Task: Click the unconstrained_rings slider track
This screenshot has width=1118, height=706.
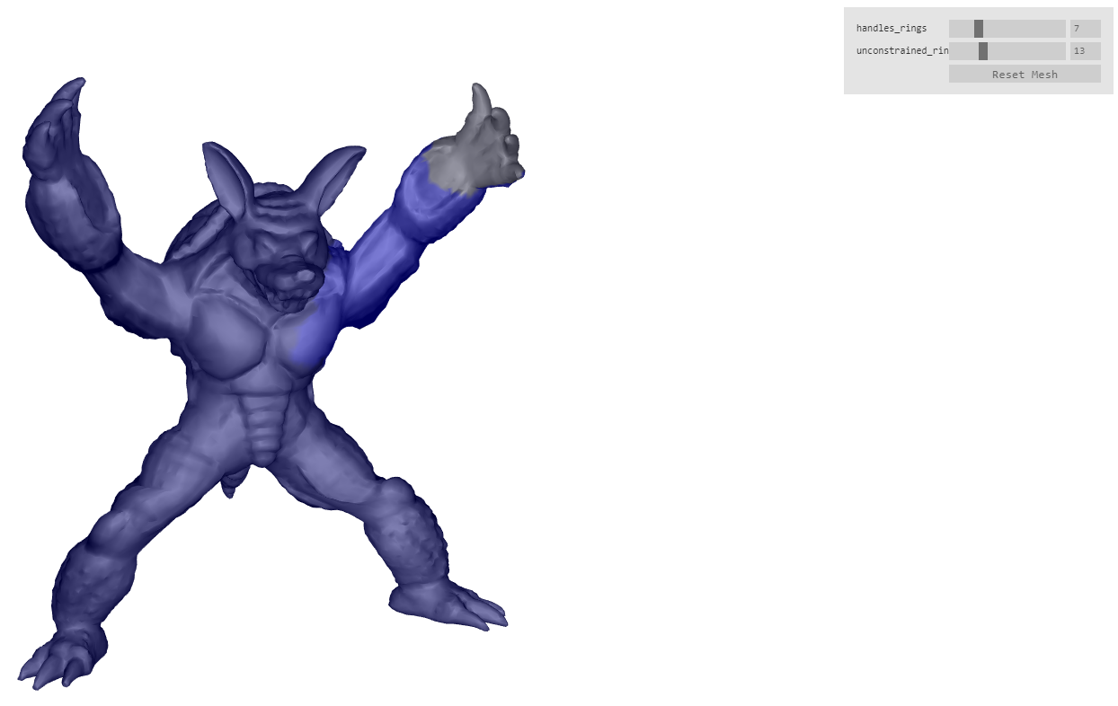Action: (1007, 51)
